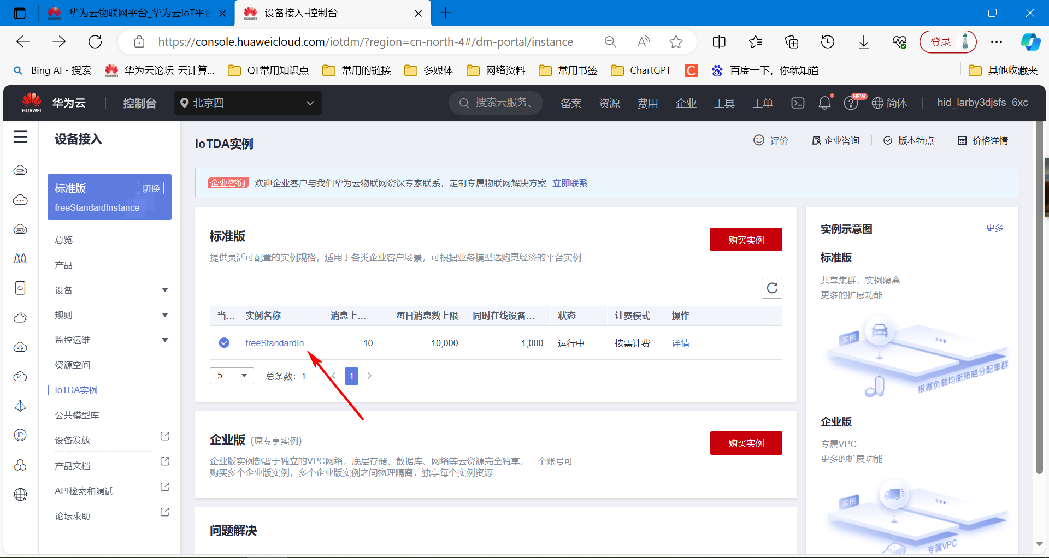The image size is (1049, 558).
Task: Open the 北京四 region dropdown
Action: click(248, 103)
